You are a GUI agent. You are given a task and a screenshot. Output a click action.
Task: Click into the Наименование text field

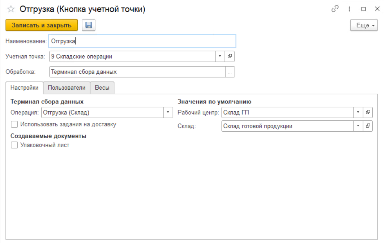(143, 41)
